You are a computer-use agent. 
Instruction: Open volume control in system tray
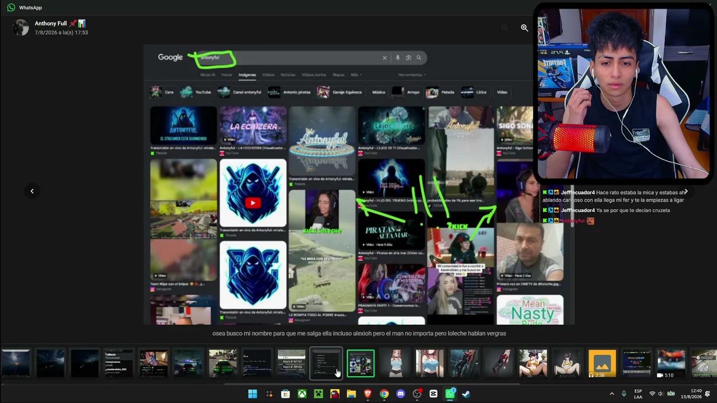661,394
